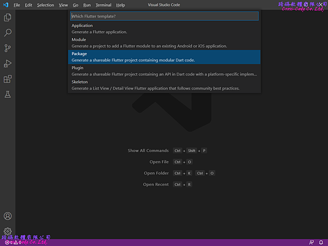
Task: Open the Manage gear icon
Action: tap(8, 231)
